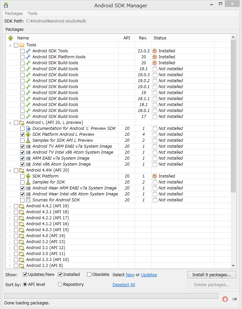Click the Android L folder icon
The image size is (242, 309).
pyautogui.click(x=22, y=123)
